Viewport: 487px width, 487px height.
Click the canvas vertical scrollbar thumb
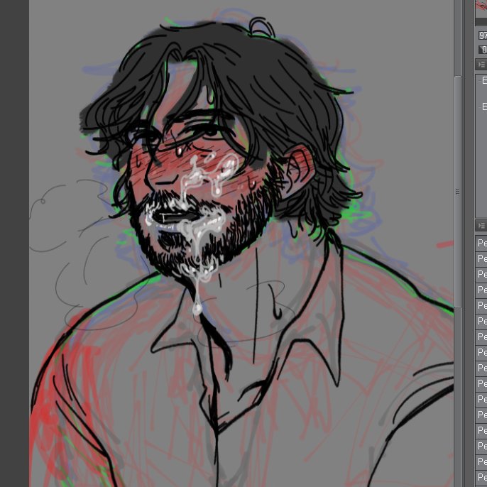click(x=458, y=142)
